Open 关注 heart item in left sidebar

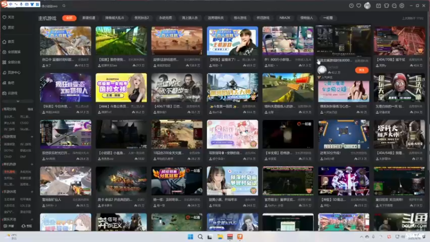pyautogui.click(x=8, y=17)
